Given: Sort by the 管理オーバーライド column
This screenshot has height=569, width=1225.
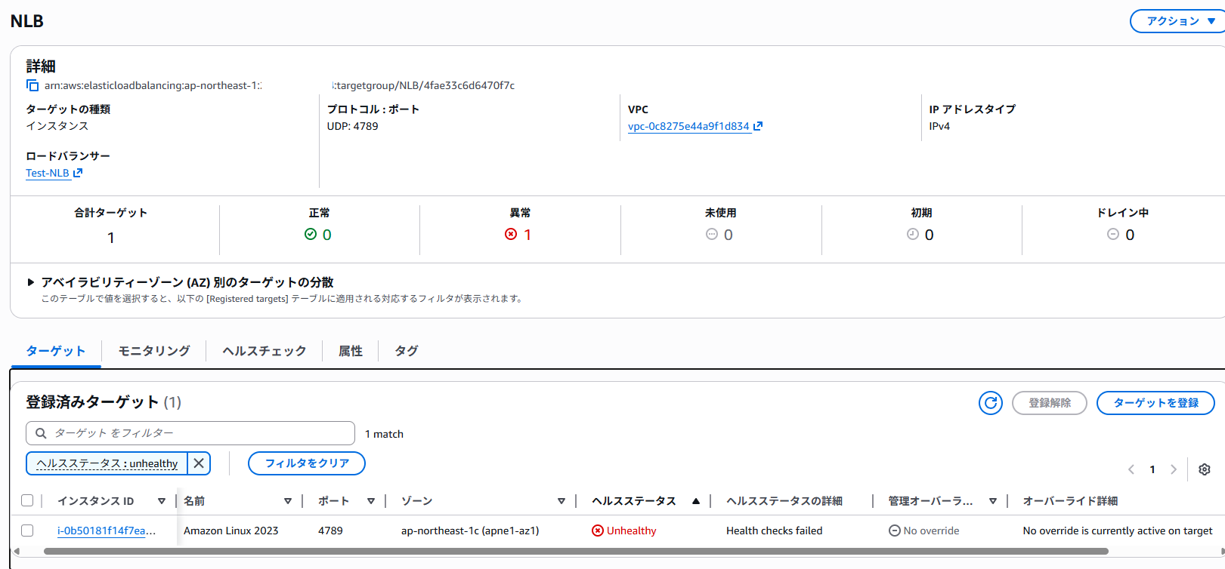Looking at the screenshot, I should pyautogui.click(x=993, y=501).
